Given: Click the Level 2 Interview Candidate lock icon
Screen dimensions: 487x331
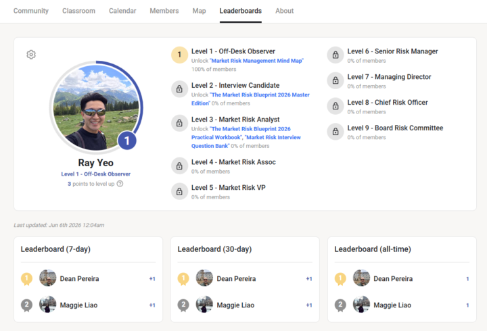Looking at the screenshot, I should pos(179,89).
